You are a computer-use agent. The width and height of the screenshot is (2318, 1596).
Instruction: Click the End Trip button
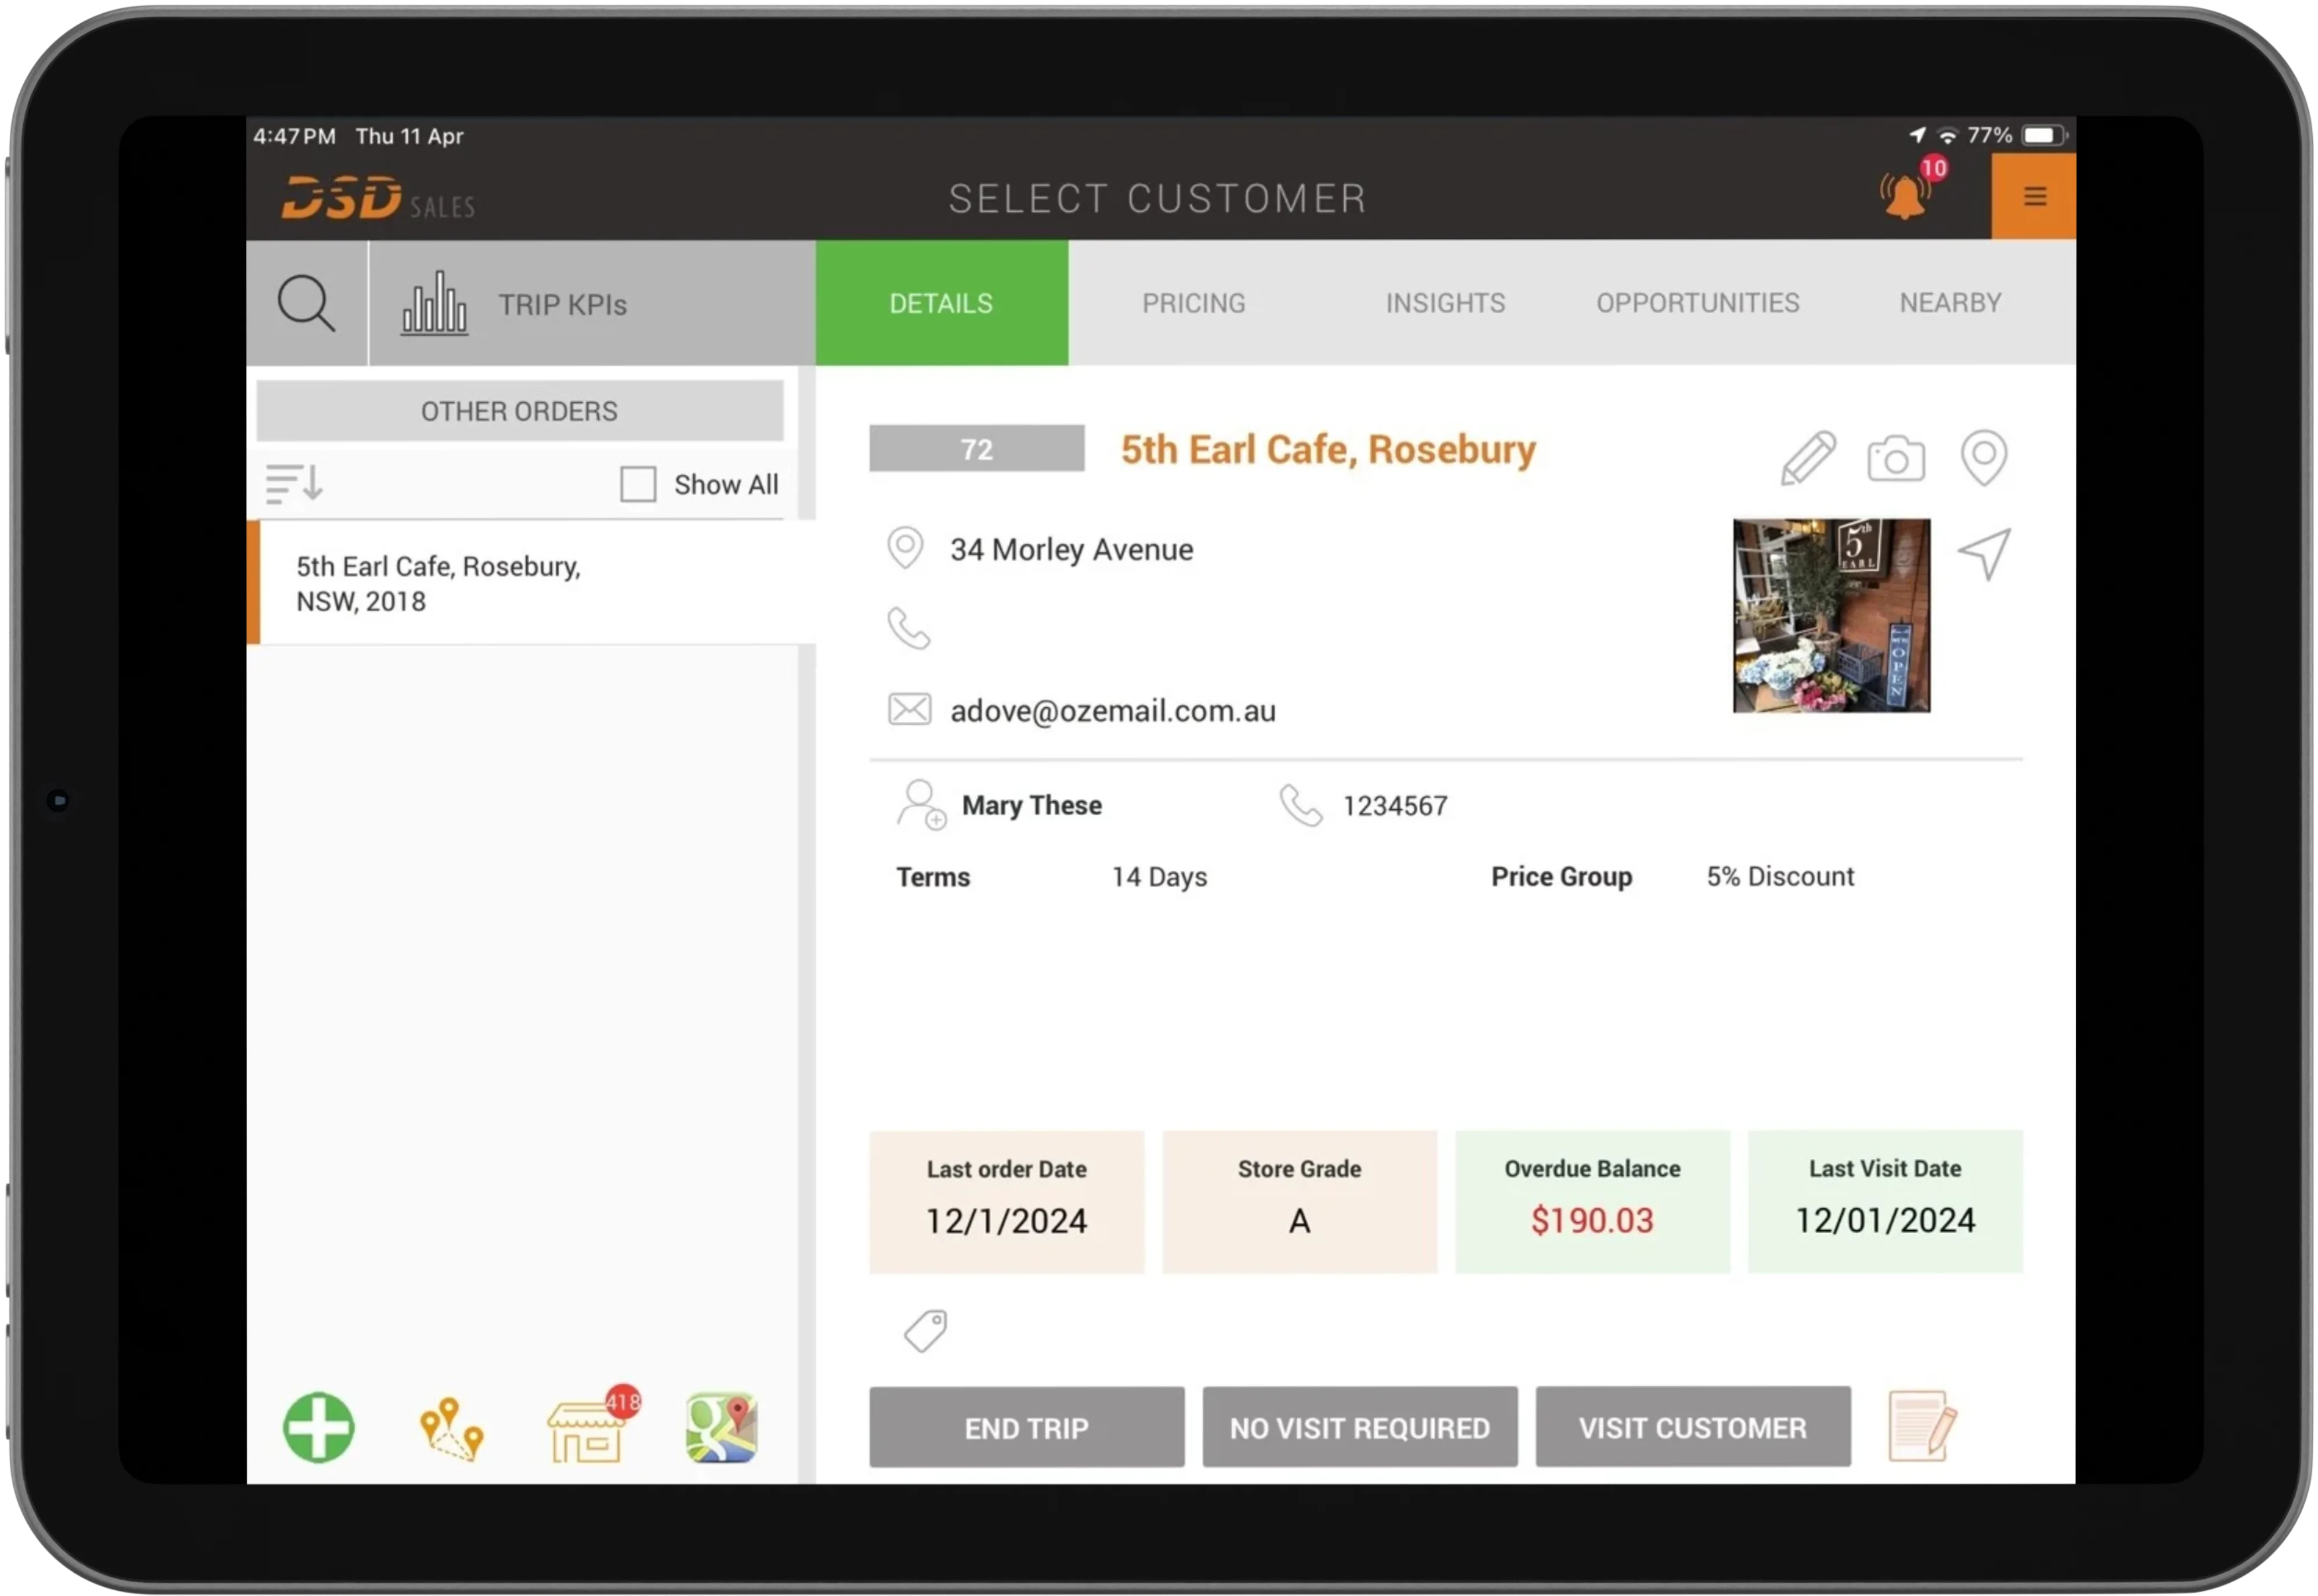pyautogui.click(x=1027, y=1427)
